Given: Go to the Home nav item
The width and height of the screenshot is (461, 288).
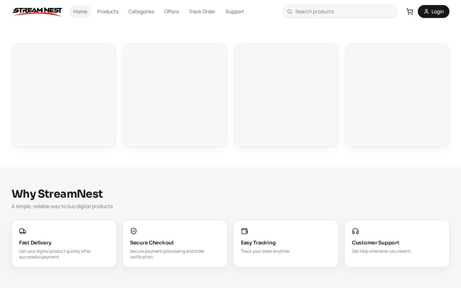Looking at the screenshot, I should pyautogui.click(x=80, y=12).
